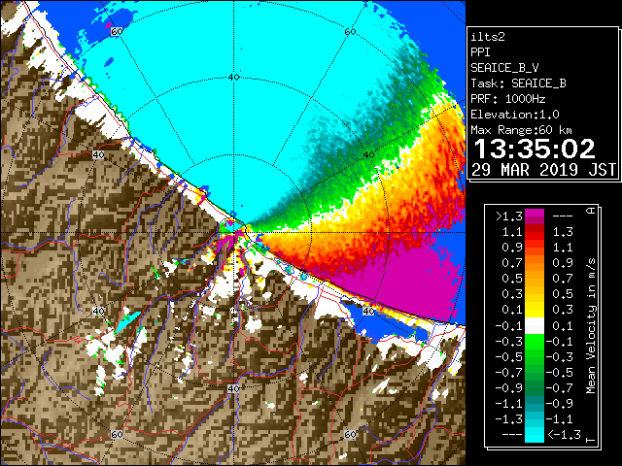Click "-1.3" in the legend's left column
The image size is (622, 466).
(508, 418)
